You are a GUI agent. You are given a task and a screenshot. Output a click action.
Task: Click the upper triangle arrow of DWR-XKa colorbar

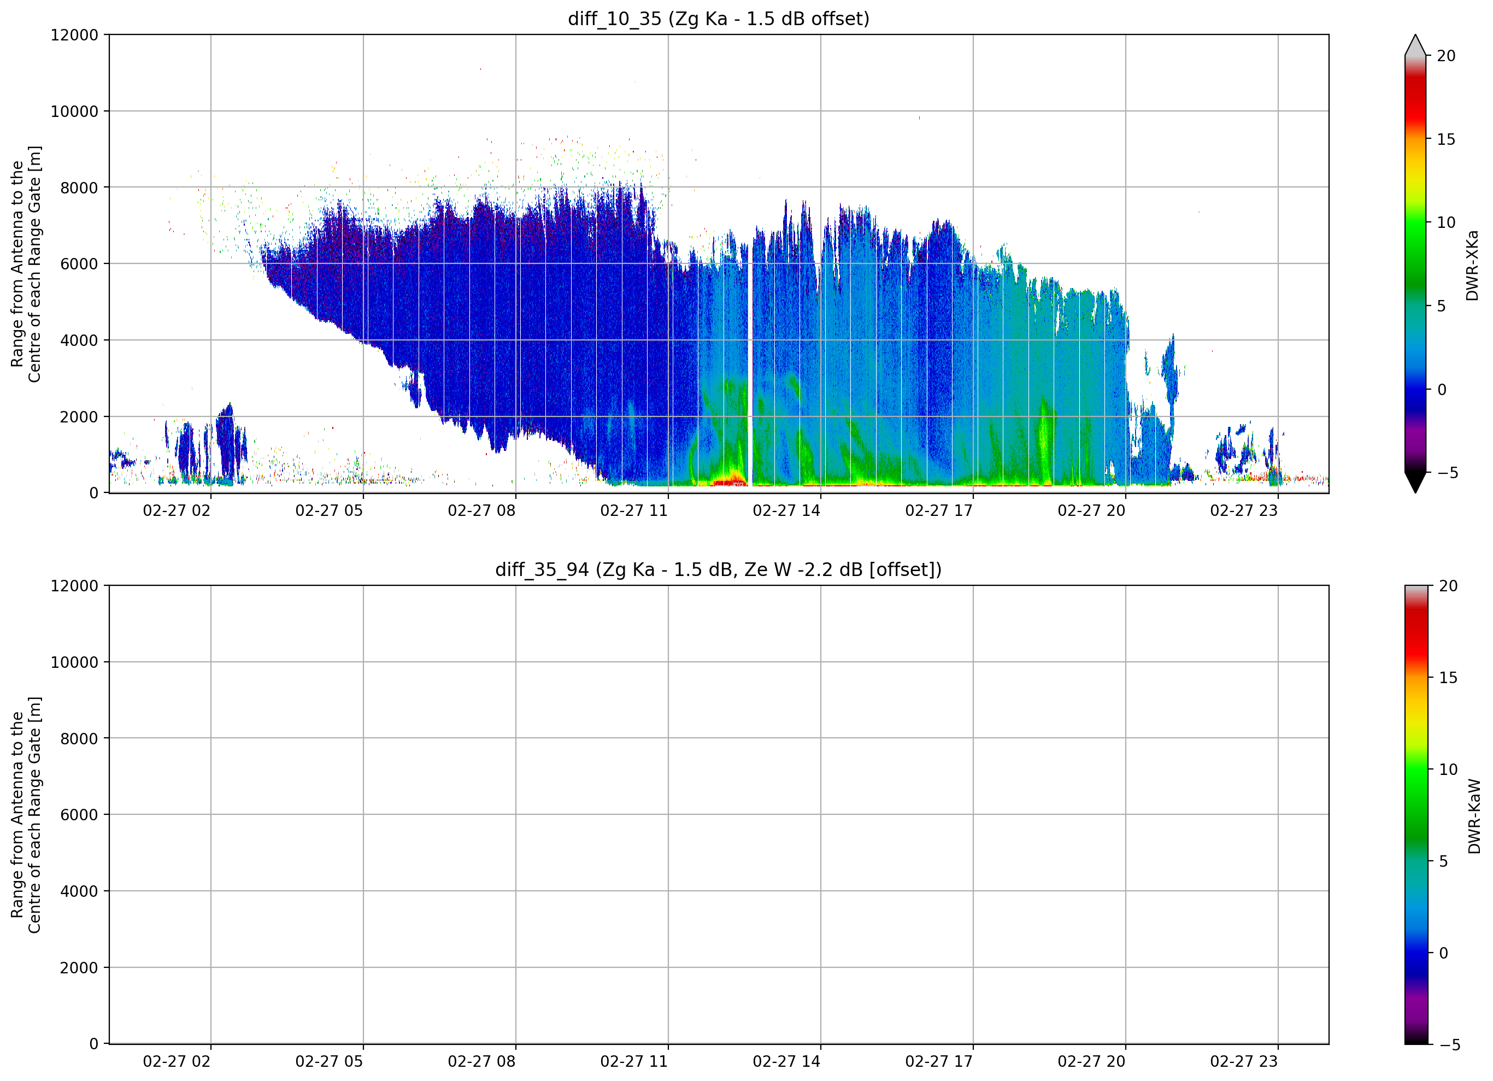click(x=1415, y=45)
